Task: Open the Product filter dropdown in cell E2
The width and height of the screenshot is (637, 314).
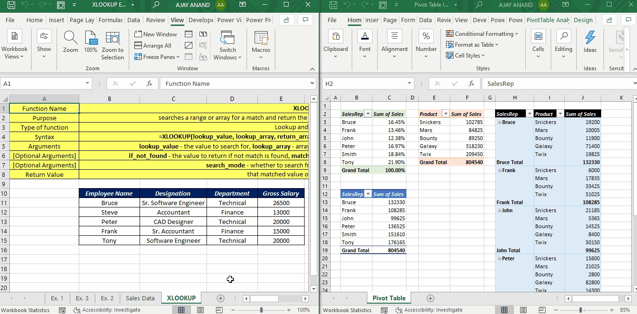Action: [445, 114]
